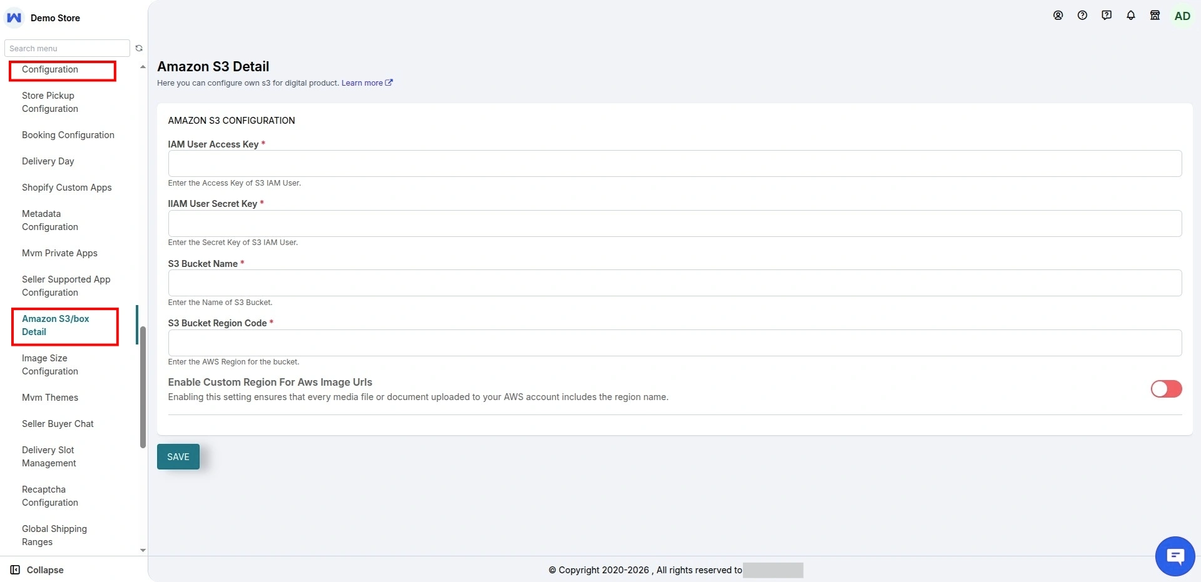
Task: Open Delivery Day menu item
Action: point(48,161)
